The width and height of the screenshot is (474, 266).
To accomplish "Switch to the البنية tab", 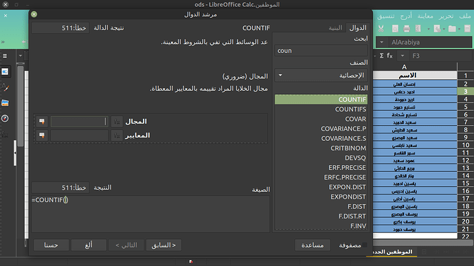I will point(335,28).
